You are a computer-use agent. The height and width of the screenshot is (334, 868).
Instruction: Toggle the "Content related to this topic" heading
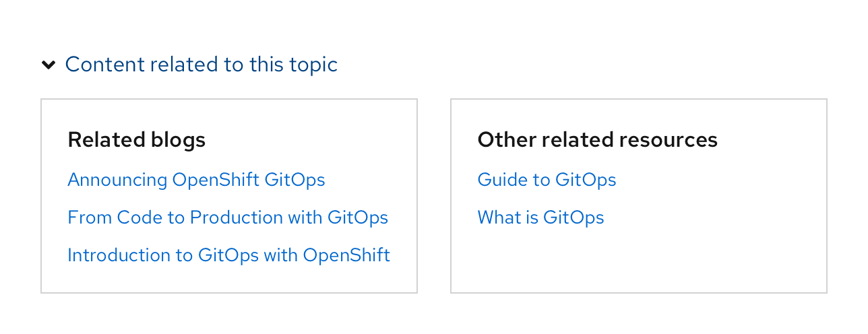coord(201,65)
